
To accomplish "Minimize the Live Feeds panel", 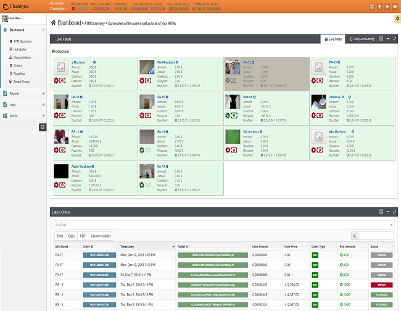I will [x=387, y=39].
